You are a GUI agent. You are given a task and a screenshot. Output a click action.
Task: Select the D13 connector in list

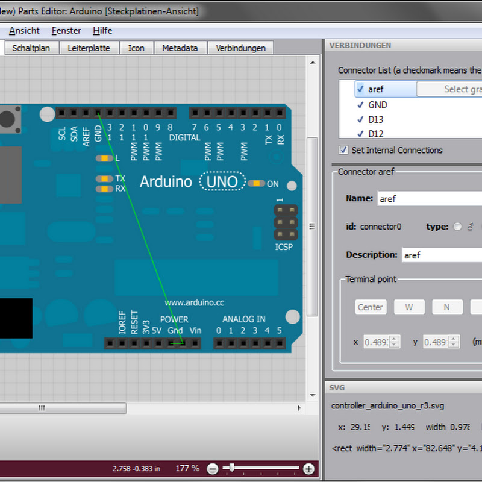point(375,119)
